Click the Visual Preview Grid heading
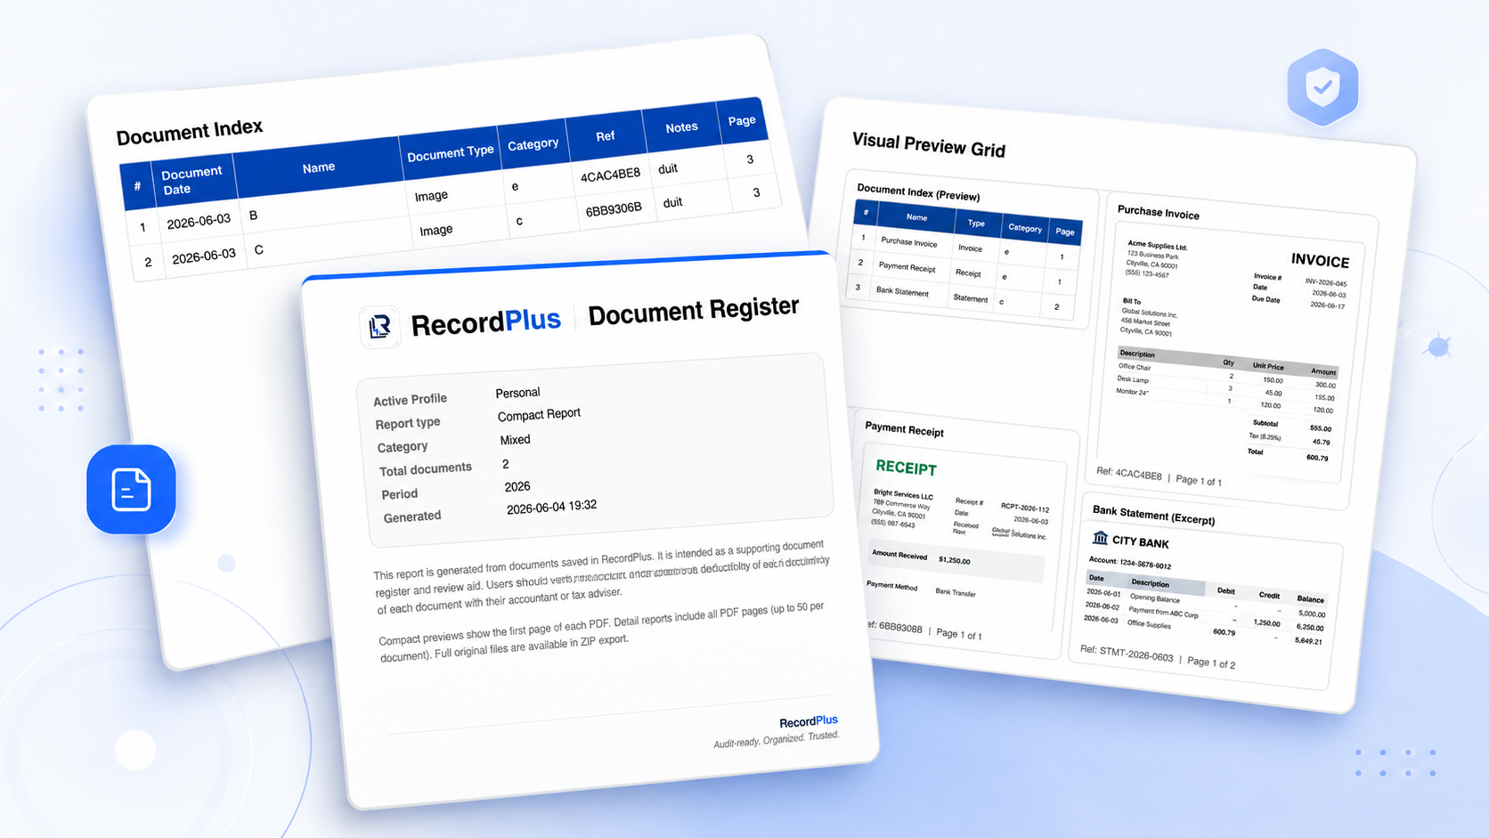The height and width of the screenshot is (838, 1489). pos(929,145)
